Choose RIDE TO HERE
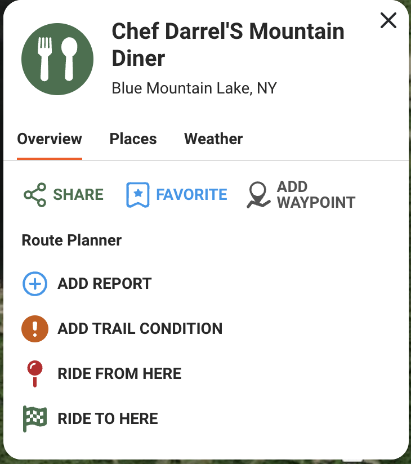The width and height of the screenshot is (411, 464). point(108,419)
